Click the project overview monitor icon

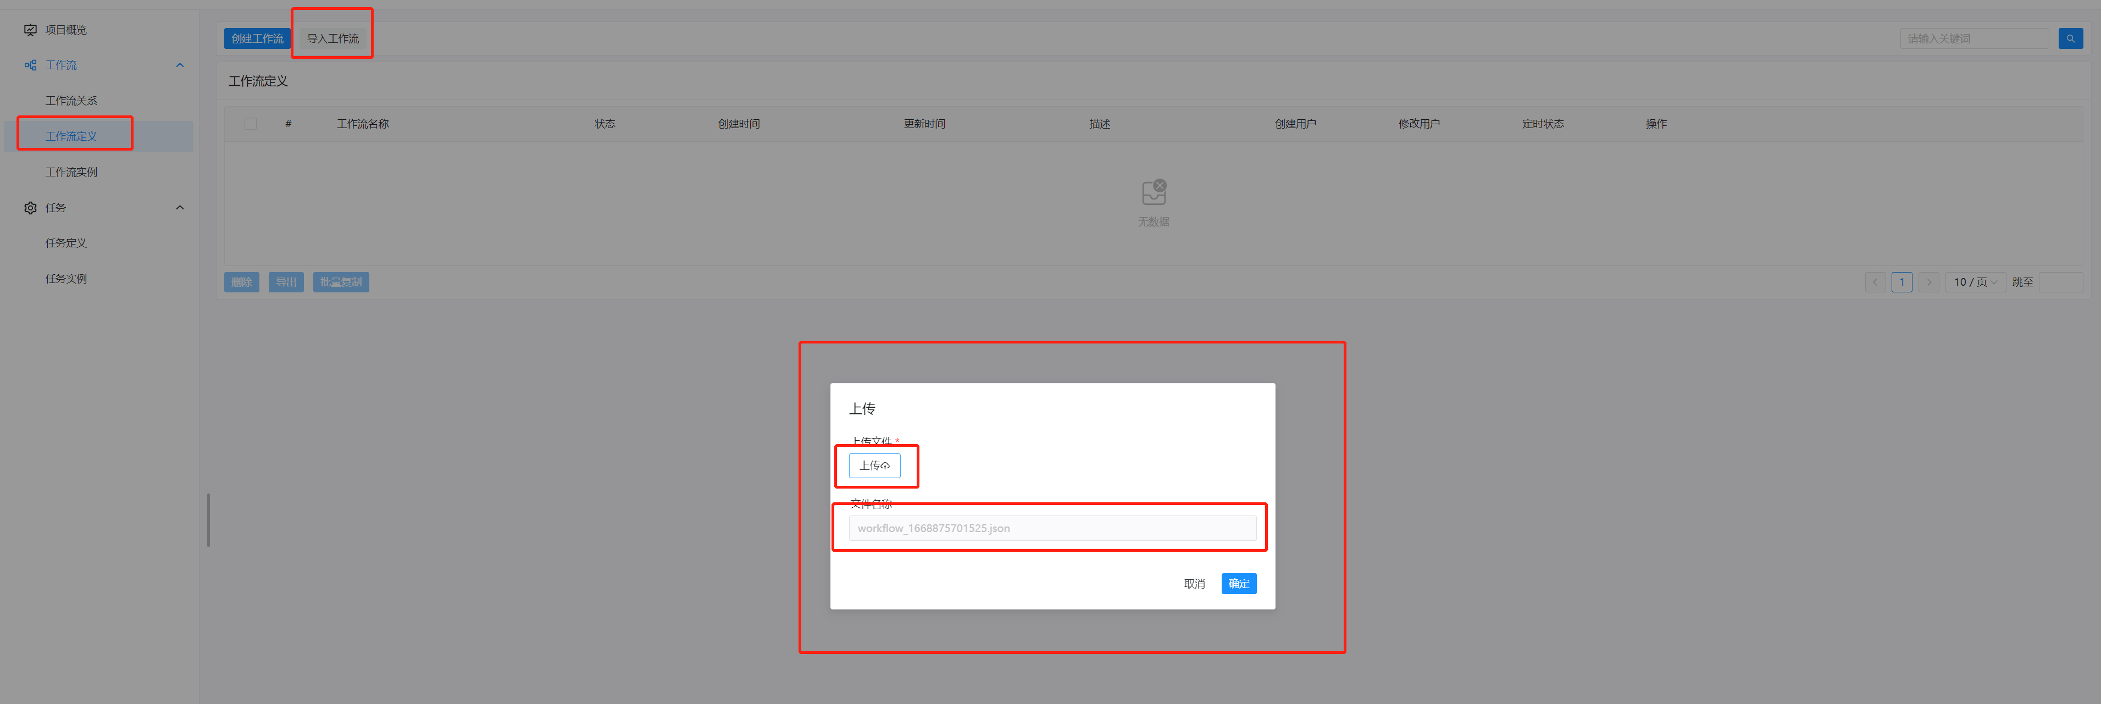(x=30, y=30)
